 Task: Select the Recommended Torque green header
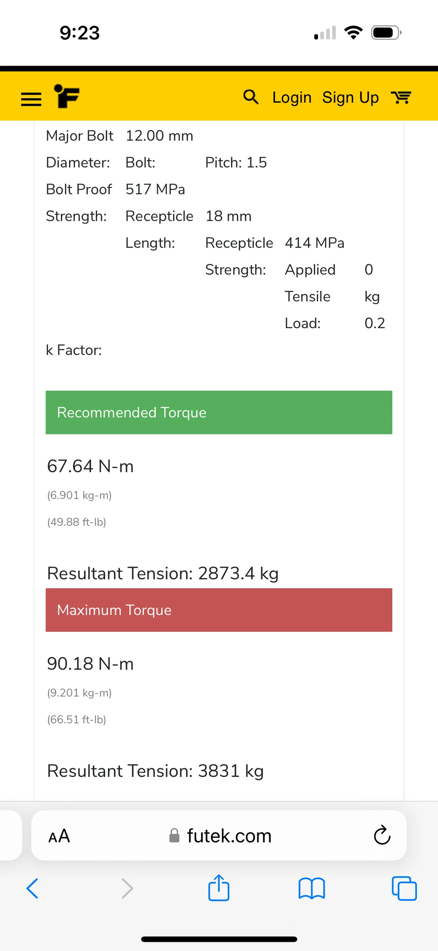219,412
